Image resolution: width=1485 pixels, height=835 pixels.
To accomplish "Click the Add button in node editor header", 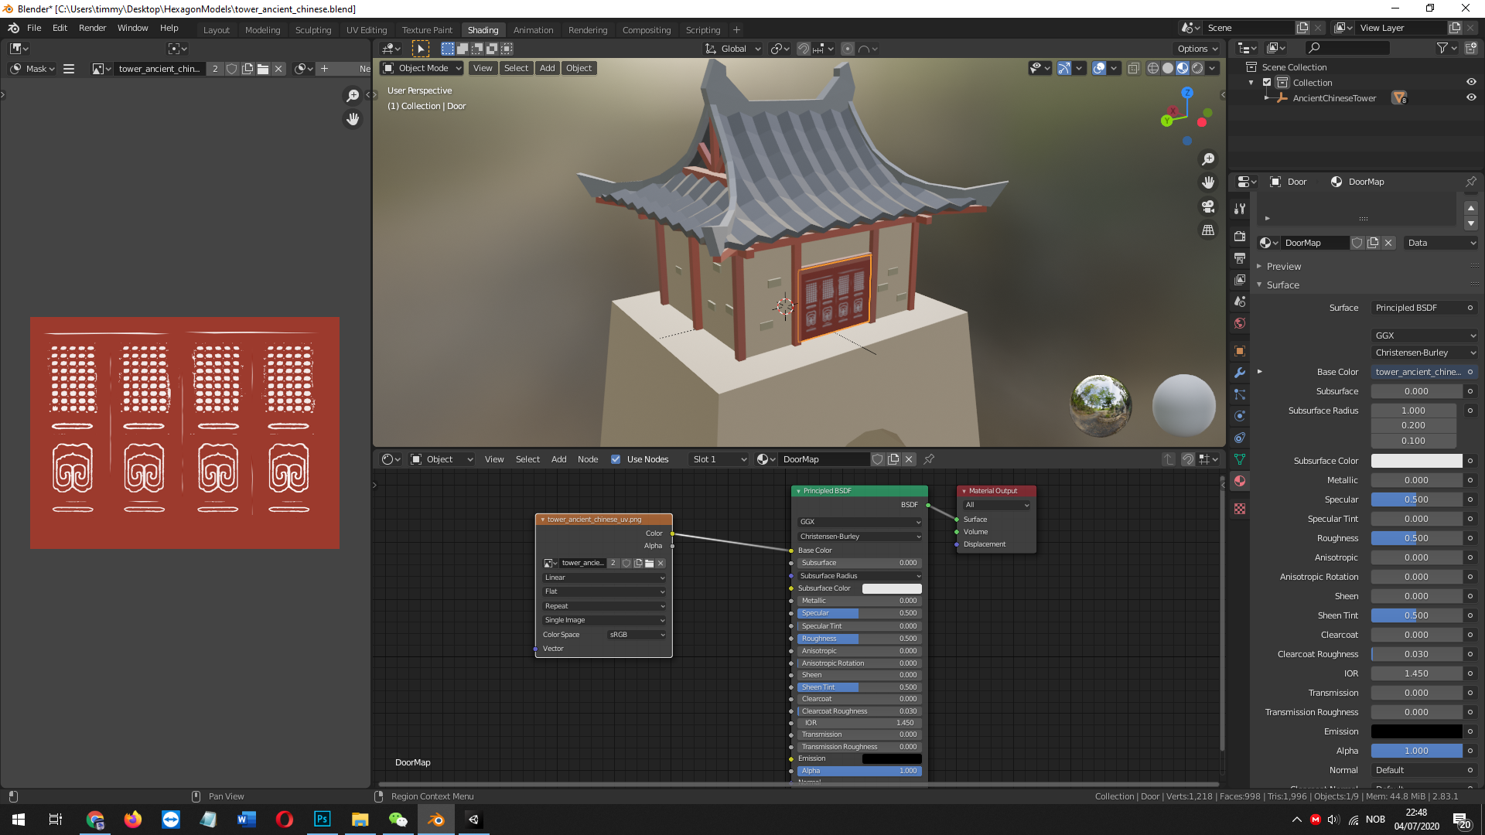I will click(558, 459).
